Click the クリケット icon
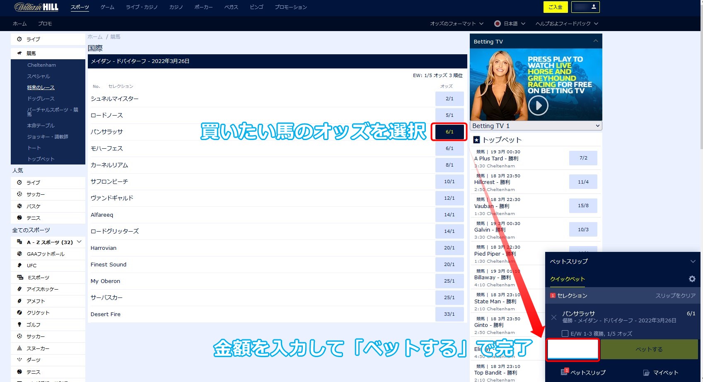 [19, 312]
